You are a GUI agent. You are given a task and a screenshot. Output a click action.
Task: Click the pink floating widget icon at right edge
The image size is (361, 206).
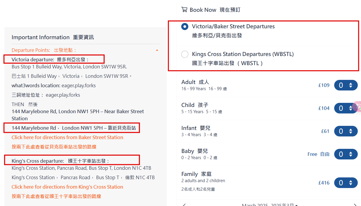pyautogui.click(x=357, y=107)
